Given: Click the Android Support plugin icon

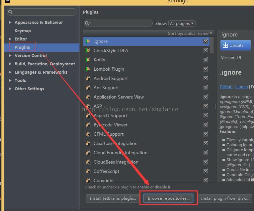Looking at the screenshot, I should tap(88, 78).
